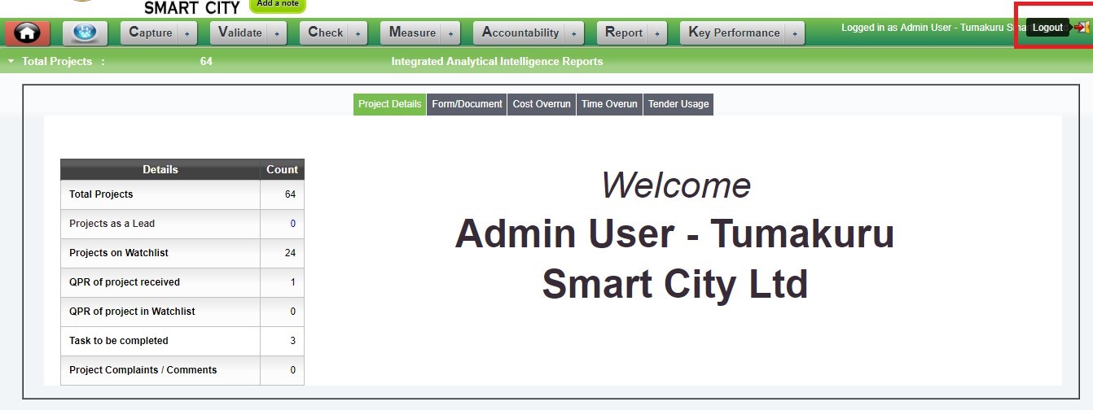Click the green Add a note button
1093x410 pixels.
277,5
